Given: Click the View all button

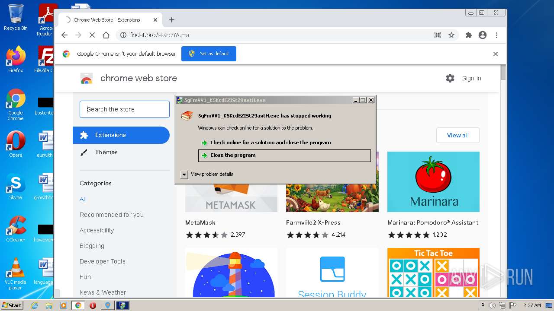Looking at the screenshot, I should [458, 135].
